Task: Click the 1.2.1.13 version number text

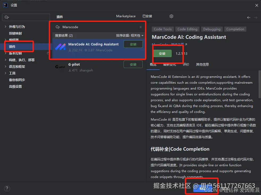Action: [x=182, y=54]
